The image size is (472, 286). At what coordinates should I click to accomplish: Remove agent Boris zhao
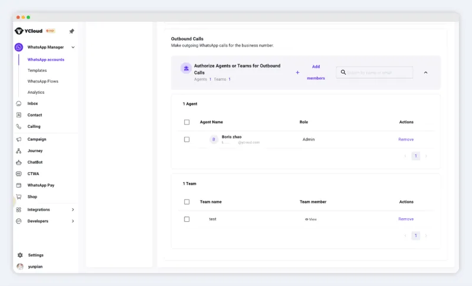click(406, 140)
